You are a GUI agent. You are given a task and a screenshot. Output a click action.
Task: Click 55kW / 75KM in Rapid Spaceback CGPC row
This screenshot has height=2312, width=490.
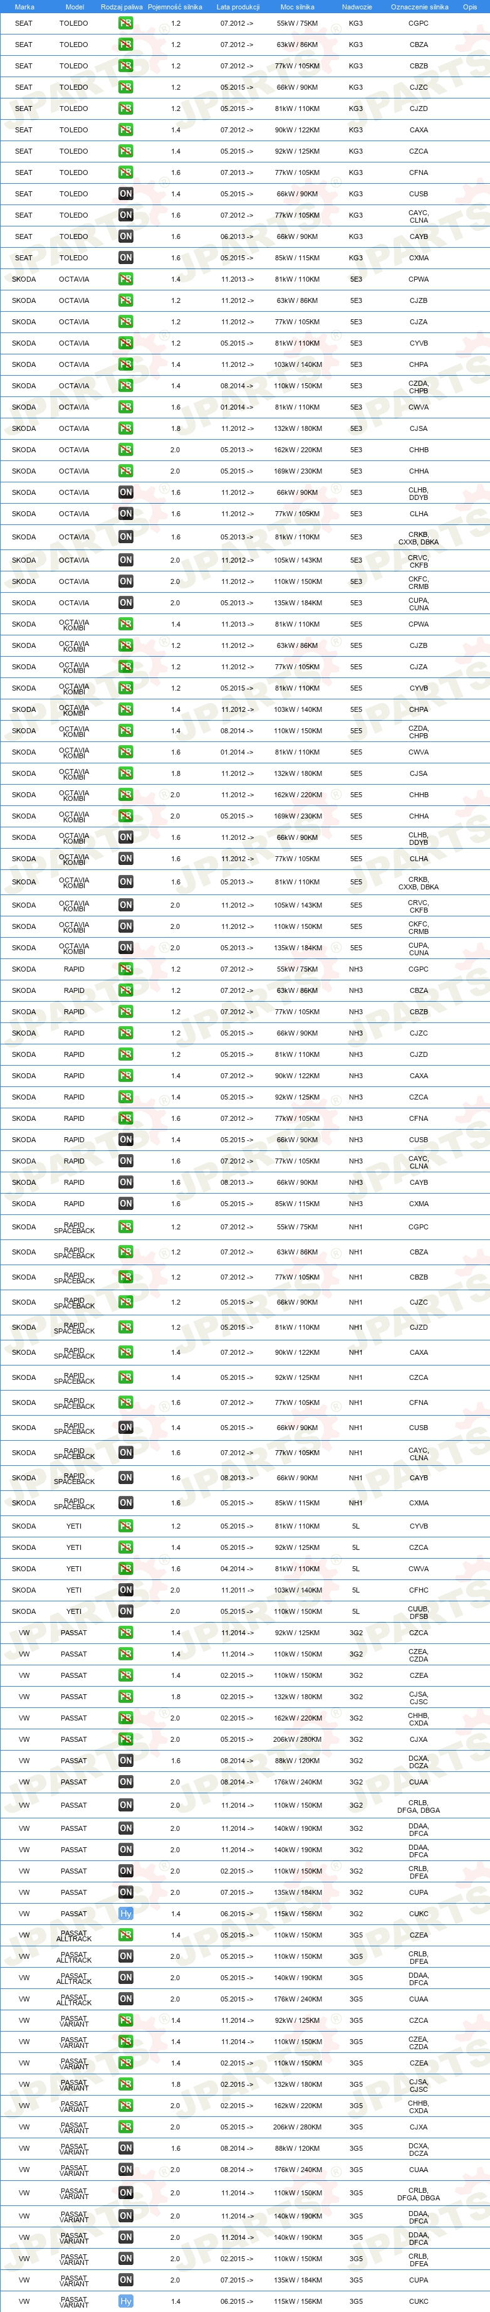[x=298, y=1227]
